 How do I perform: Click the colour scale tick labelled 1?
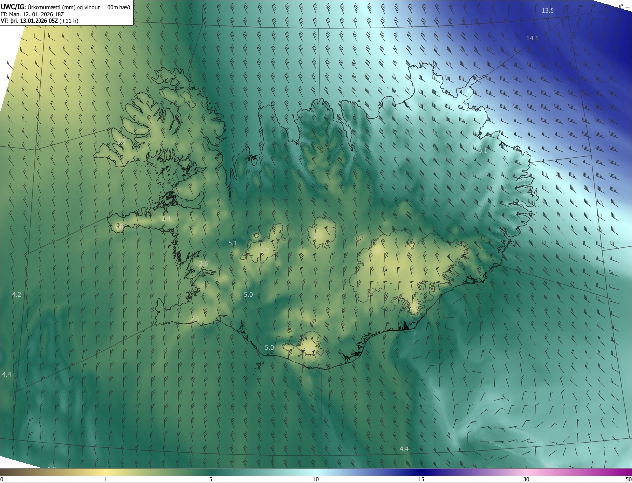point(106,479)
